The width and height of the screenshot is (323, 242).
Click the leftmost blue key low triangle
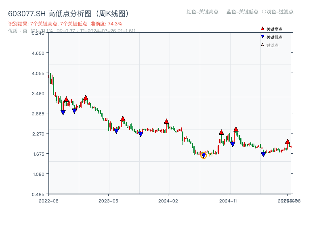click(63, 113)
